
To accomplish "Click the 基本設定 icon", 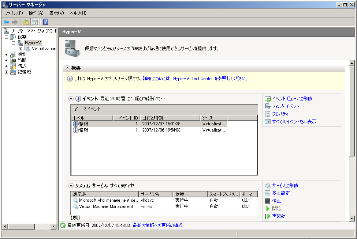I will (268, 193).
